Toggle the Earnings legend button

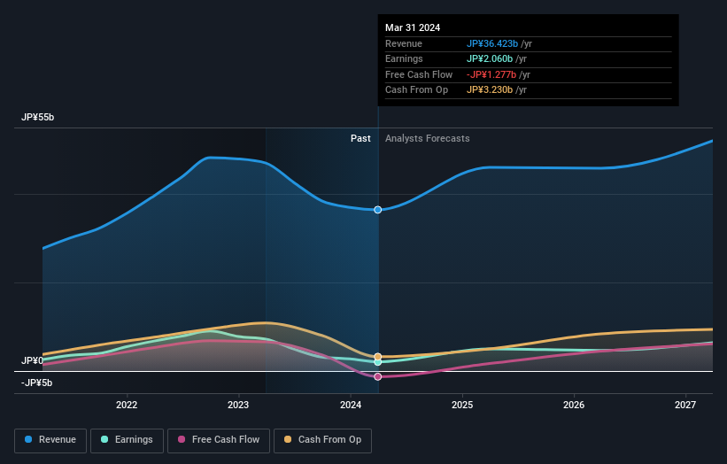pos(127,440)
